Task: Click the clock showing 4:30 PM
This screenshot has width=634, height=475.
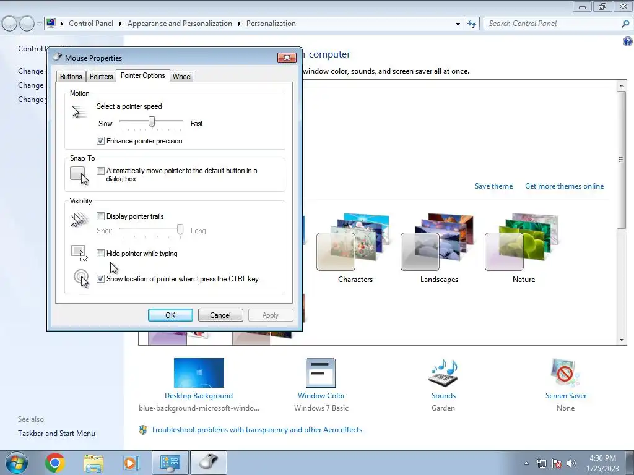Action: click(x=602, y=458)
